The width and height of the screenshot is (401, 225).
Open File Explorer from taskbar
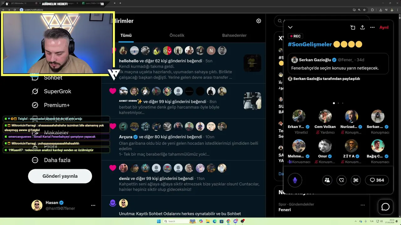(208, 221)
